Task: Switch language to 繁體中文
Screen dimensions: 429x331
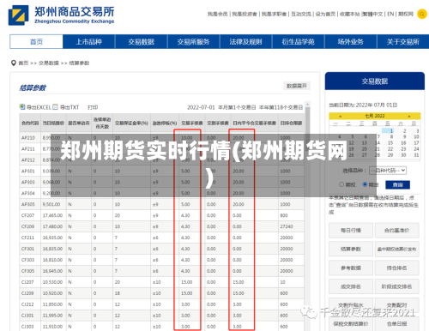Action: (x=372, y=14)
